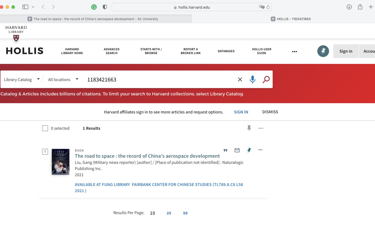The width and height of the screenshot is (375, 226).
Task: Clear the search query with X
Action: 240,80
